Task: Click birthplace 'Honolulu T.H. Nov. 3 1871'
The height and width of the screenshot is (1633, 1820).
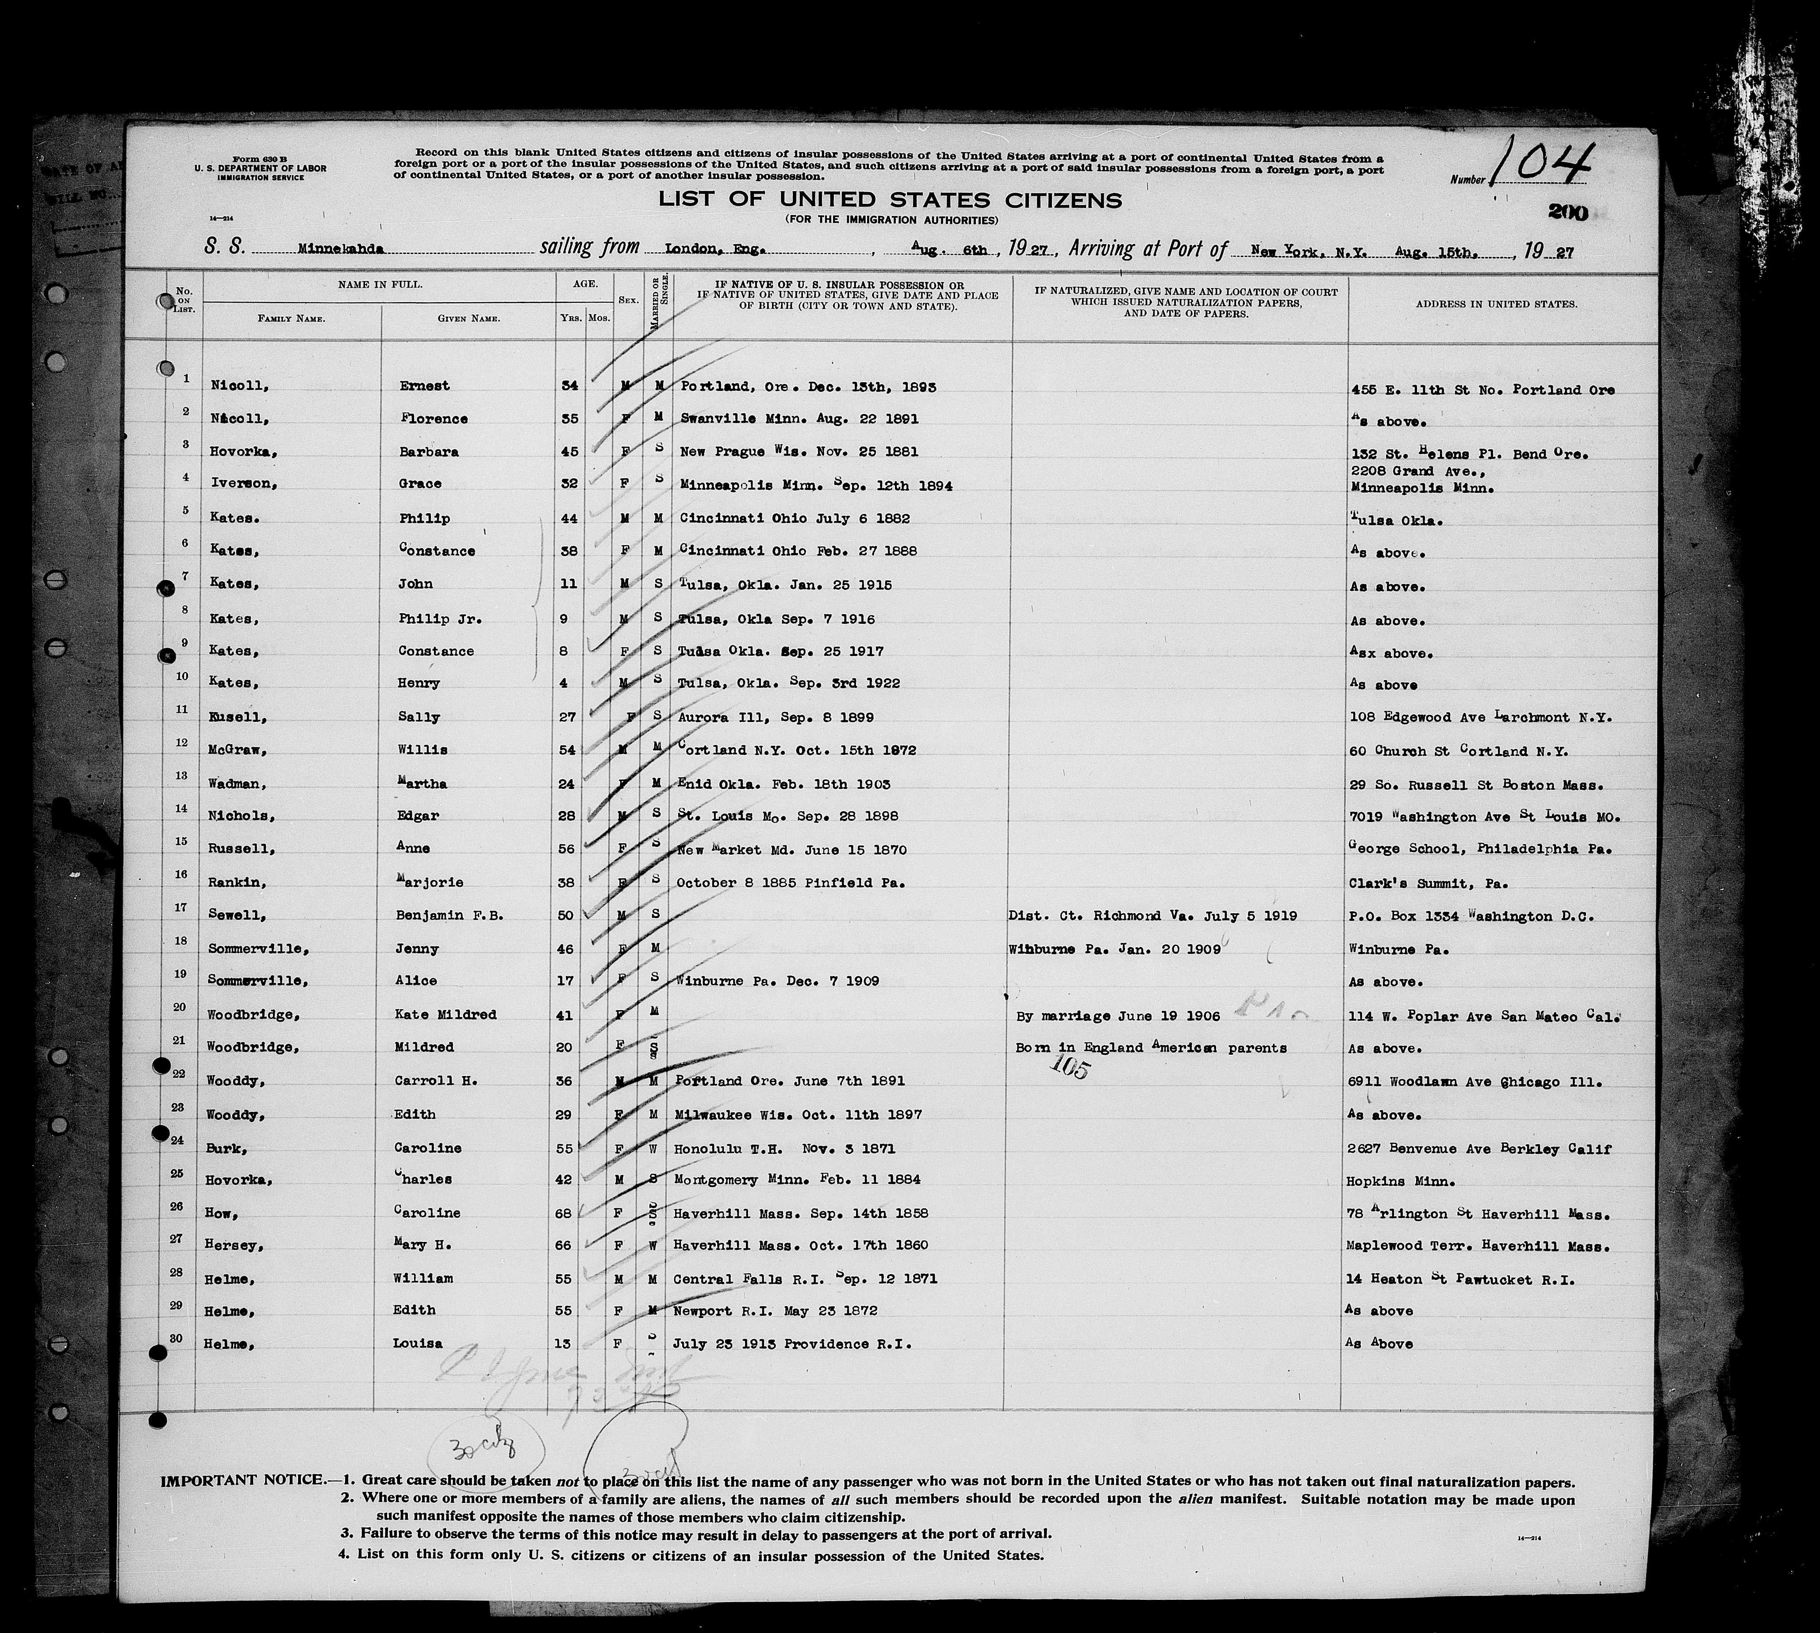Action: point(785,1148)
